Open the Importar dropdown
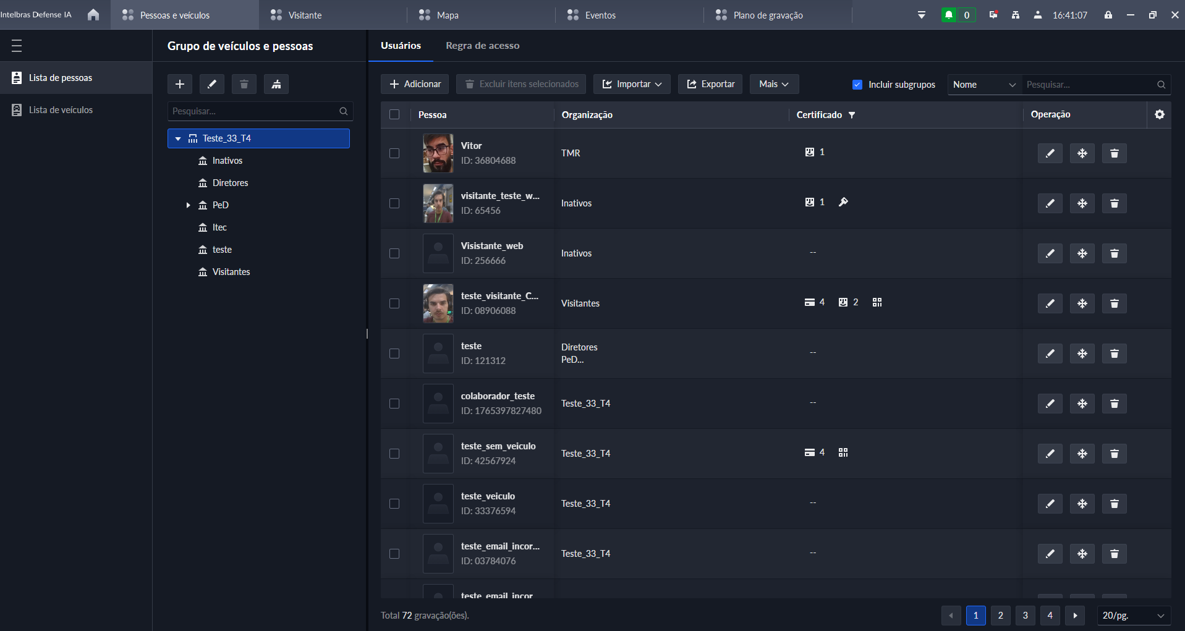 pos(632,84)
